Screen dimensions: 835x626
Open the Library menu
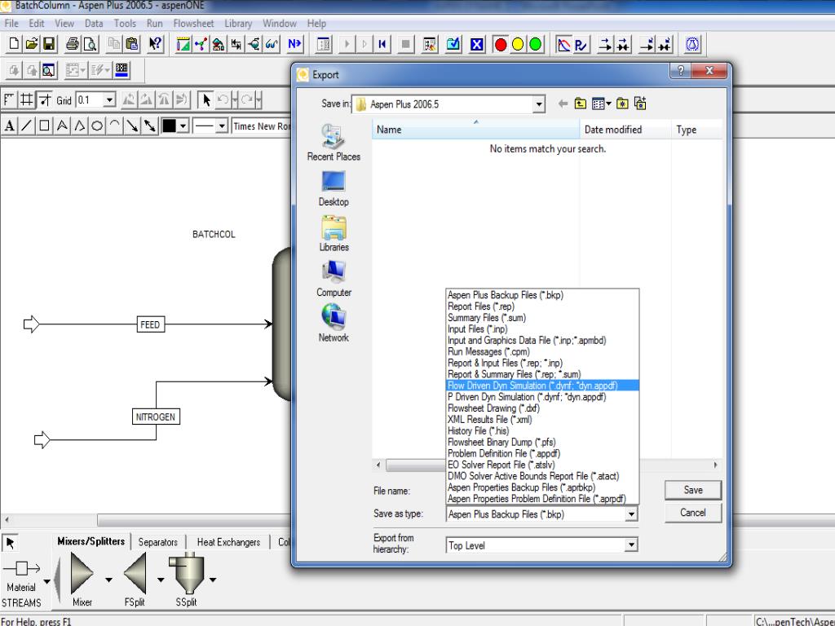click(x=238, y=24)
